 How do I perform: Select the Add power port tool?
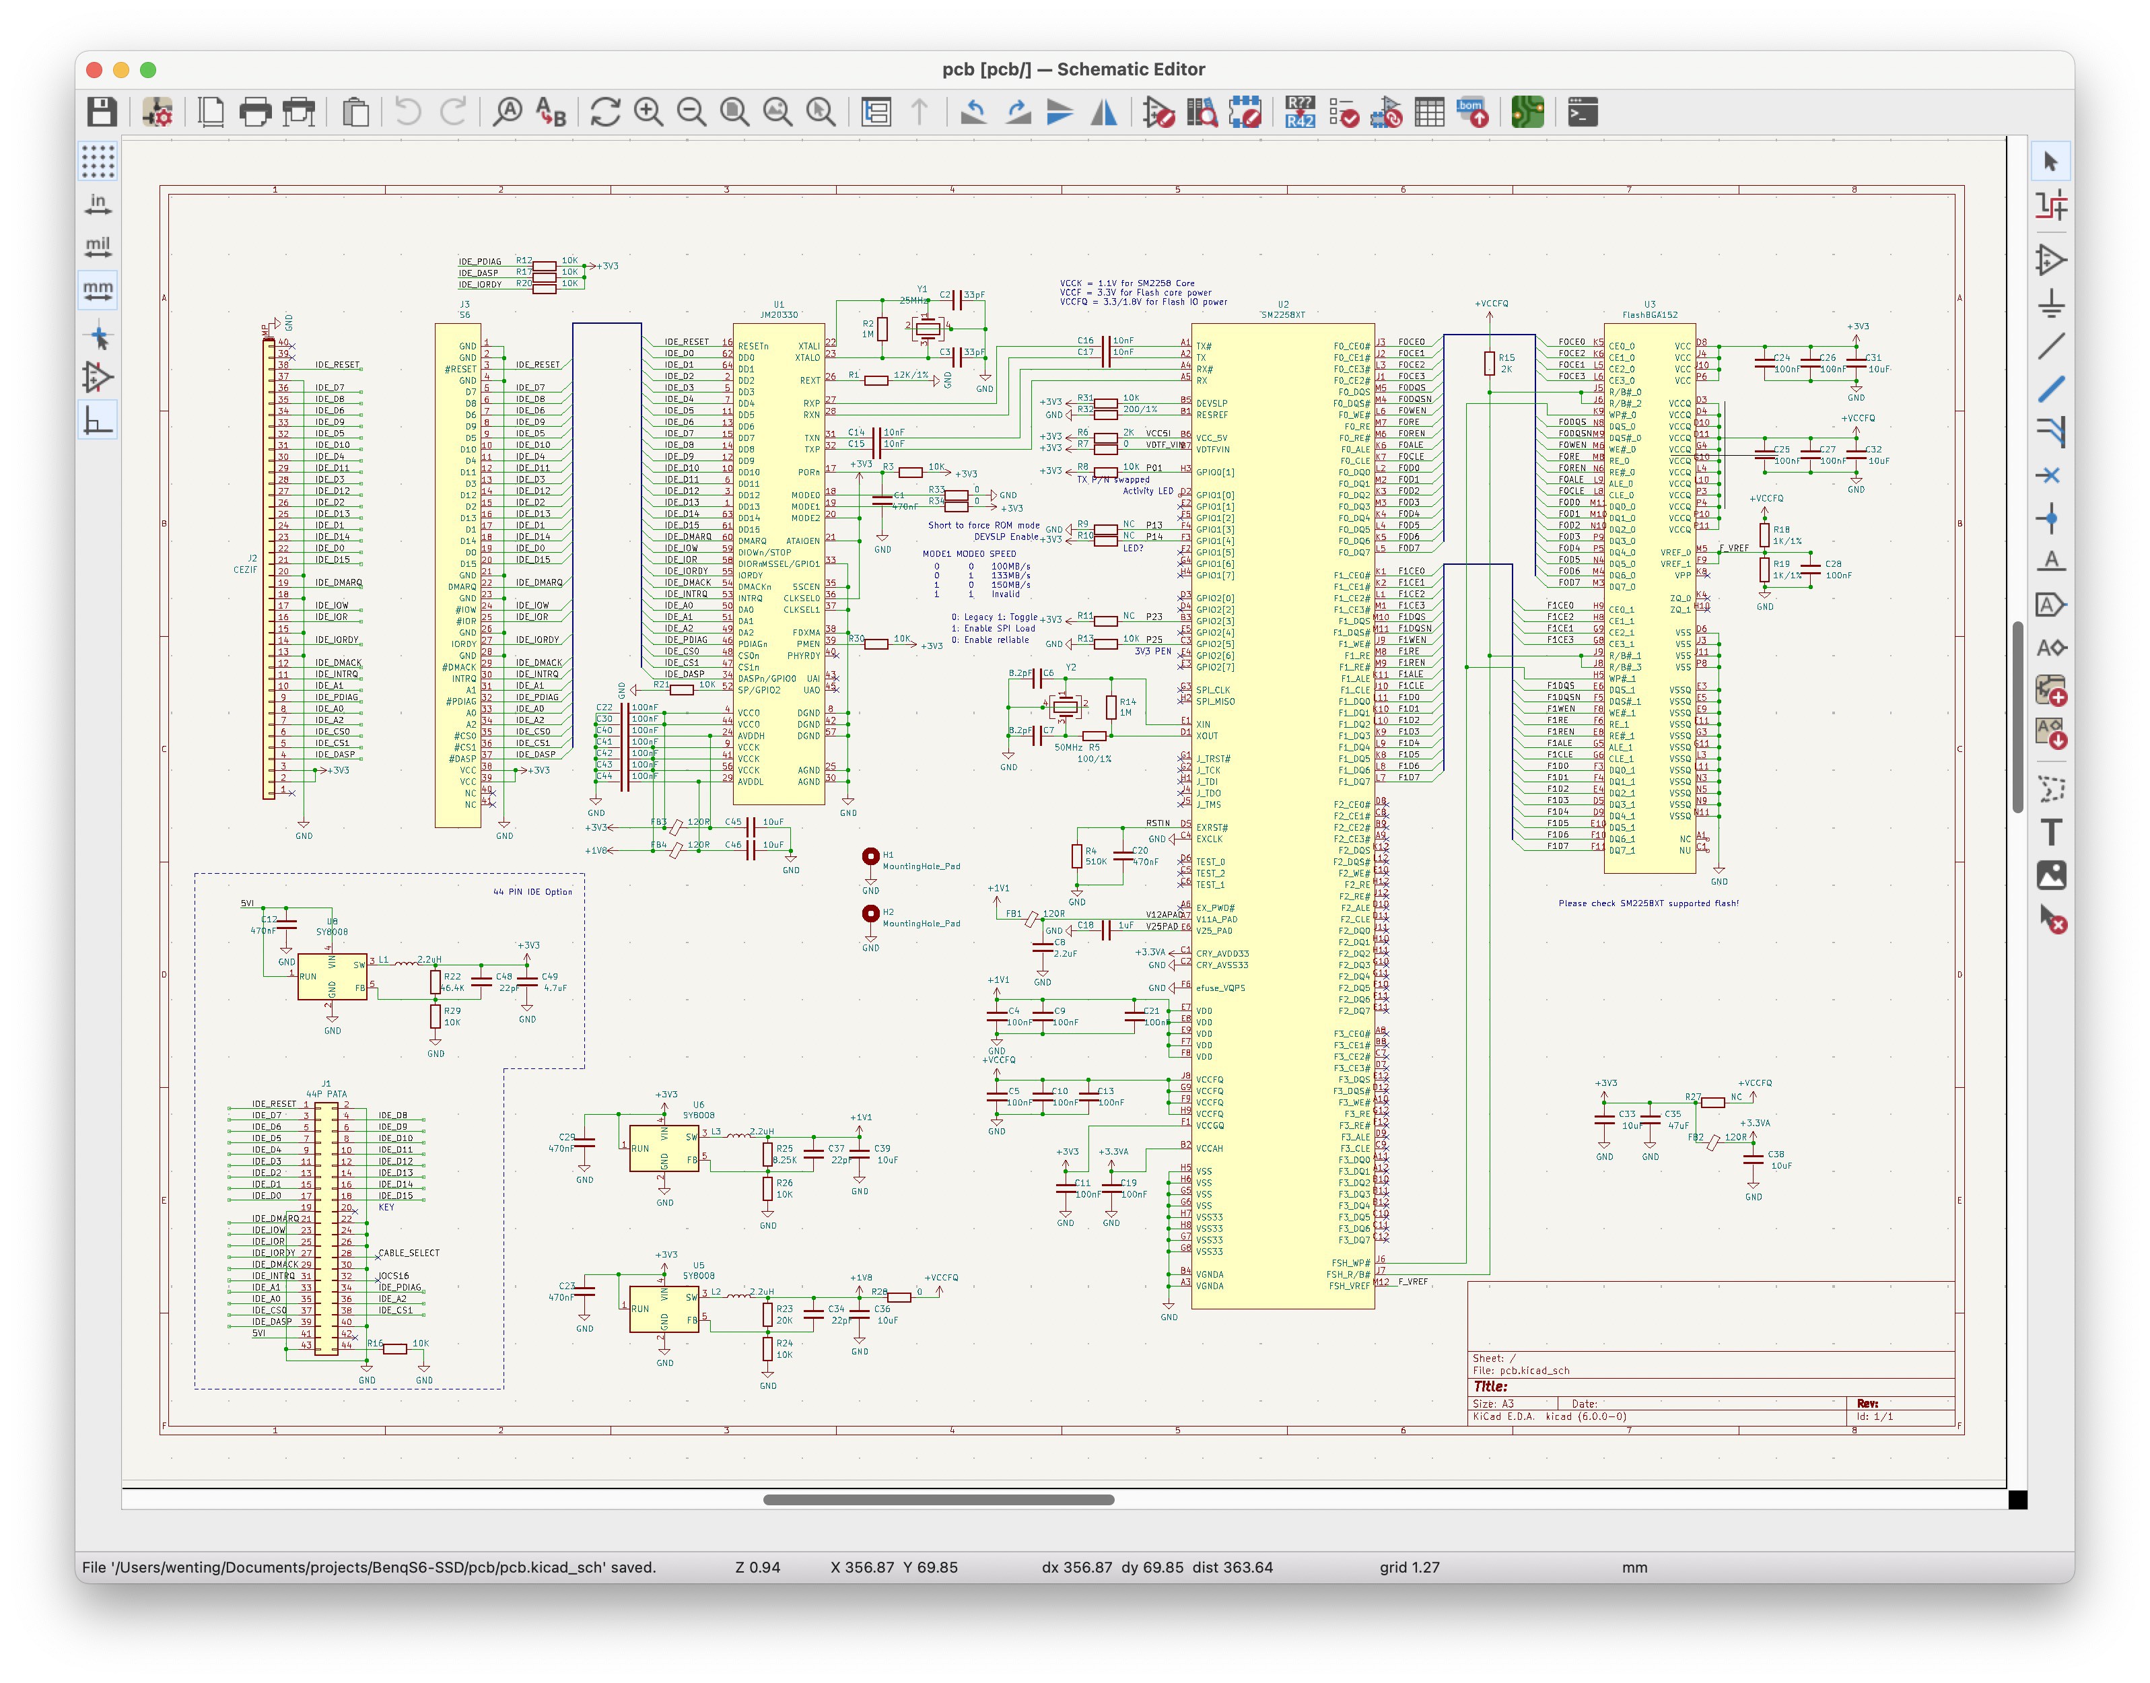click(x=2050, y=304)
